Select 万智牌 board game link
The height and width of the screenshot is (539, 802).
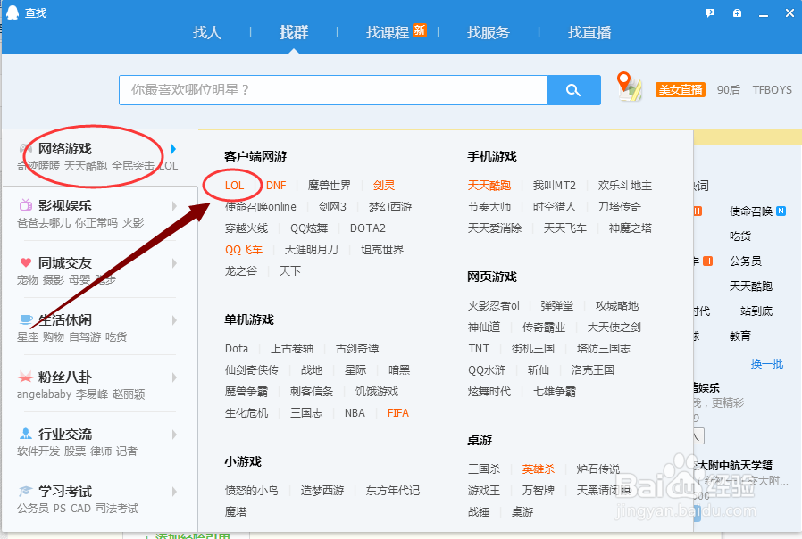(x=538, y=491)
